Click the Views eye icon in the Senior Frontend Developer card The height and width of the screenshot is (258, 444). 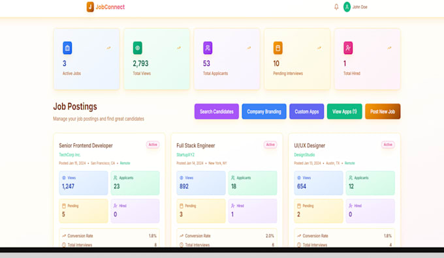coord(64,178)
